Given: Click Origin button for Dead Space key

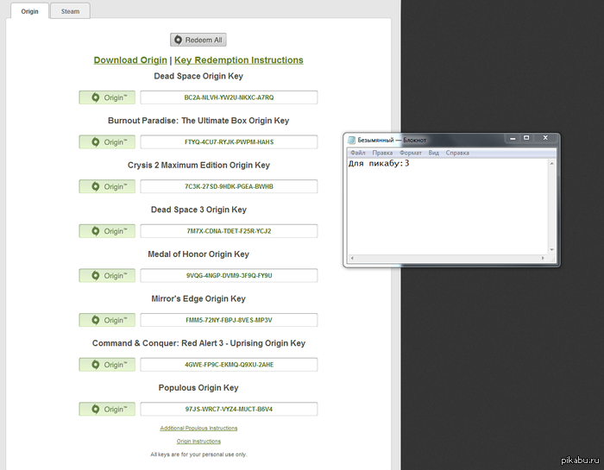Looking at the screenshot, I should 107,97.
